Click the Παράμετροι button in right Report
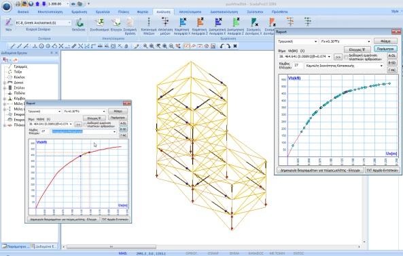The height and width of the screenshot is (256, 403). point(385,49)
